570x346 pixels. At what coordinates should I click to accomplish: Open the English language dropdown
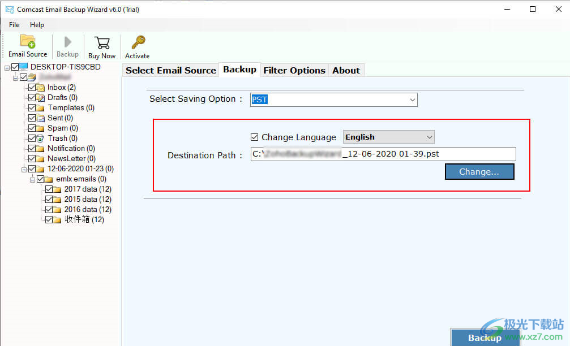tap(429, 137)
